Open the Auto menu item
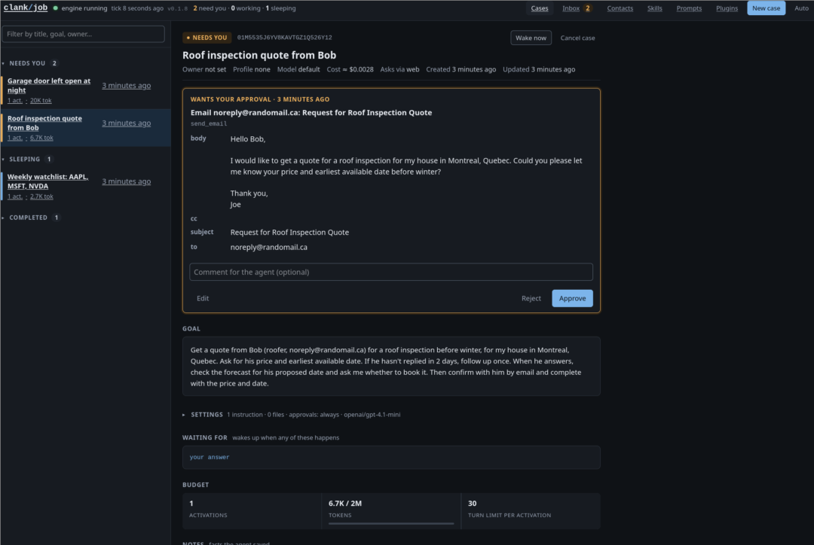The width and height of the screenshot is (814, 545). pyautogui.click(x=801, y=8)
